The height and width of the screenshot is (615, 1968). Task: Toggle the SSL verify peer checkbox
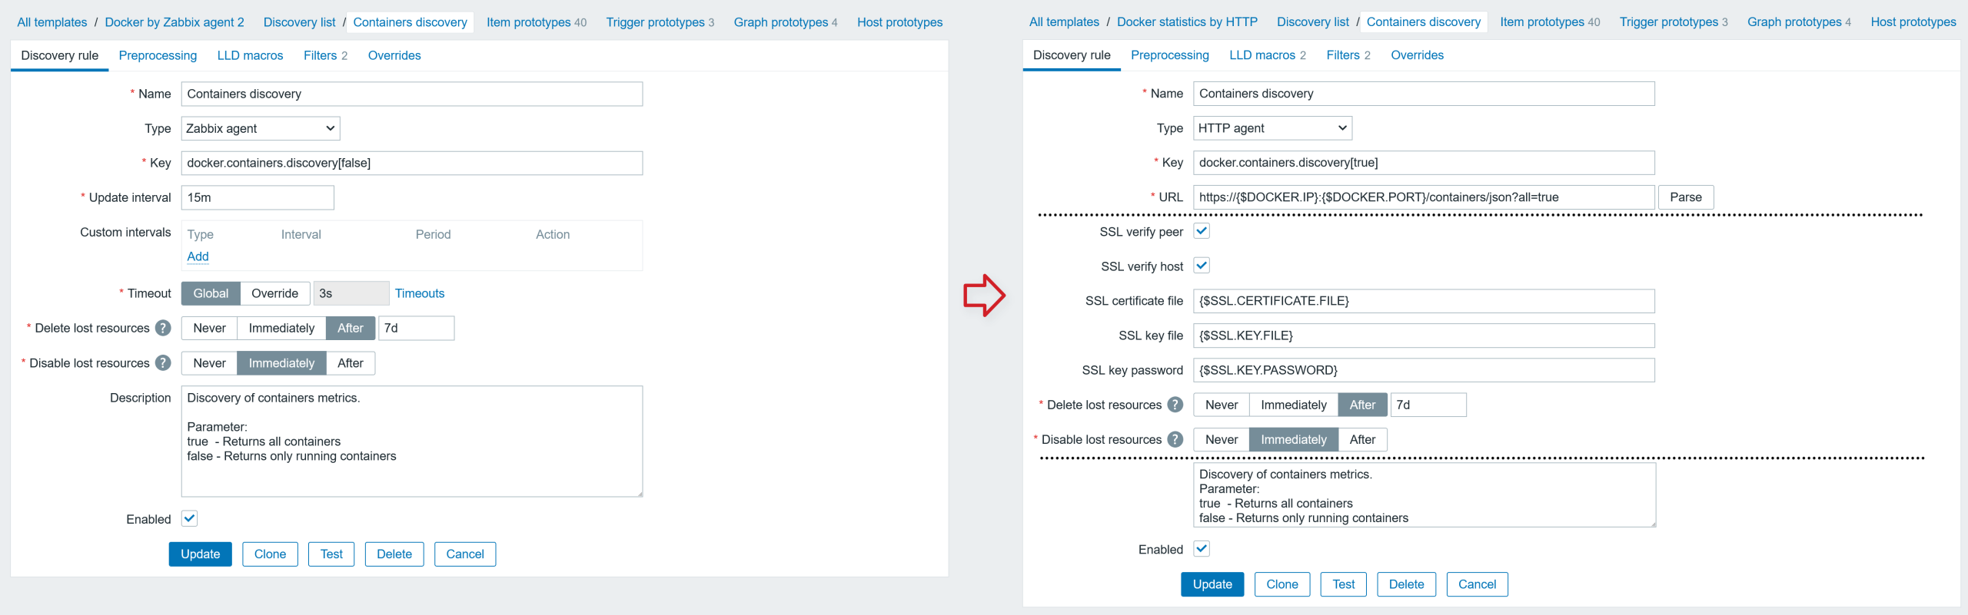point(1202,231)
